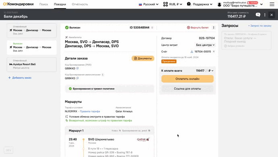
Task: Open ticket three-dot menu near Вернуть билет
Action: pos(214,28)
